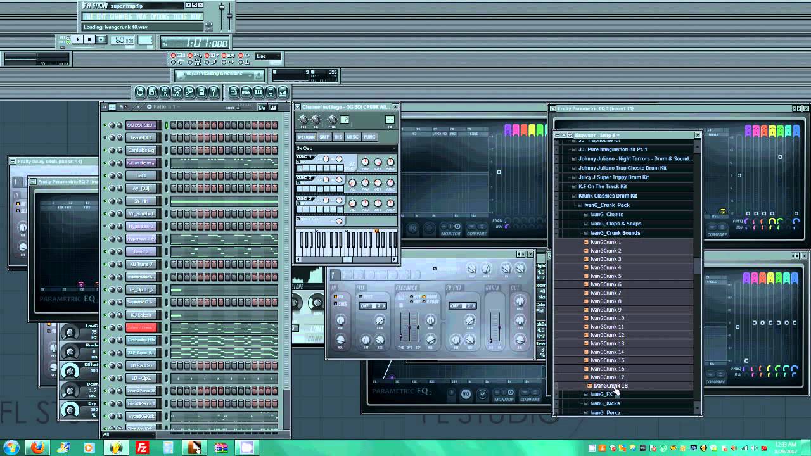Open the CHANNELS menu
This screenshot has height=456, width=811.
coord(122,16)
